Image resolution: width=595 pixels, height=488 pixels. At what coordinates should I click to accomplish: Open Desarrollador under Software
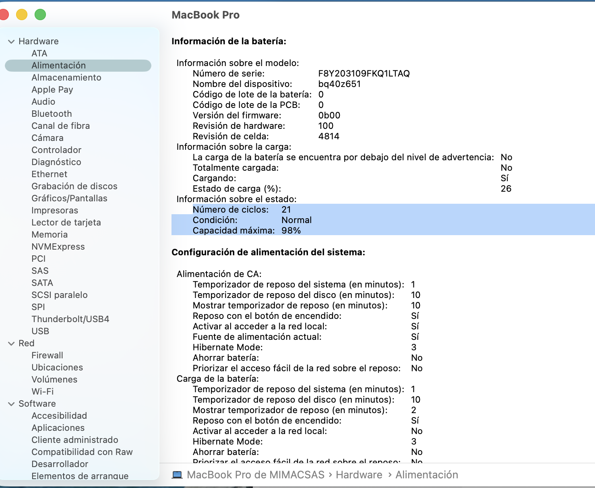(60, 464)
